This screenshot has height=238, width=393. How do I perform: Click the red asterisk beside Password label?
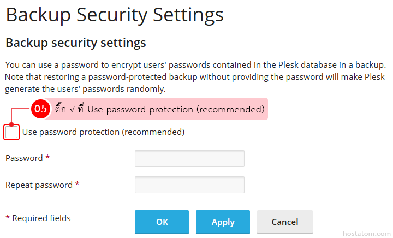click(47, 158)
